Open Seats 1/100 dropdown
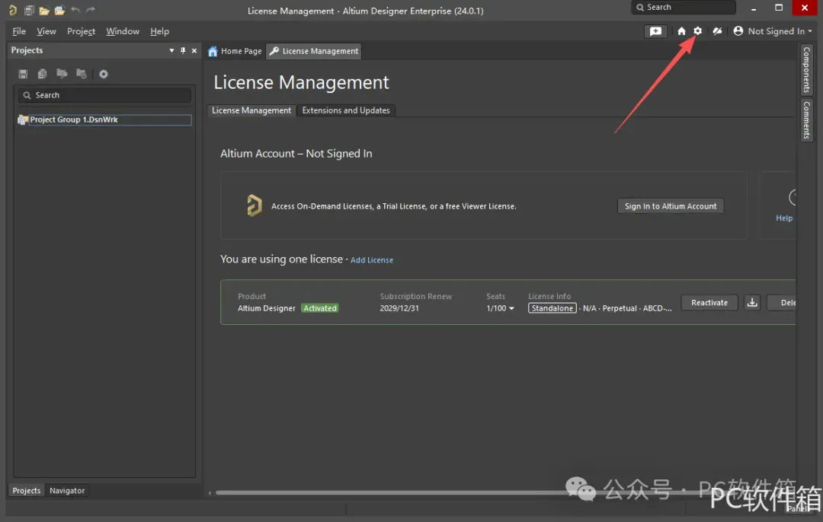The image size is (823, 522). pos(500,308)
